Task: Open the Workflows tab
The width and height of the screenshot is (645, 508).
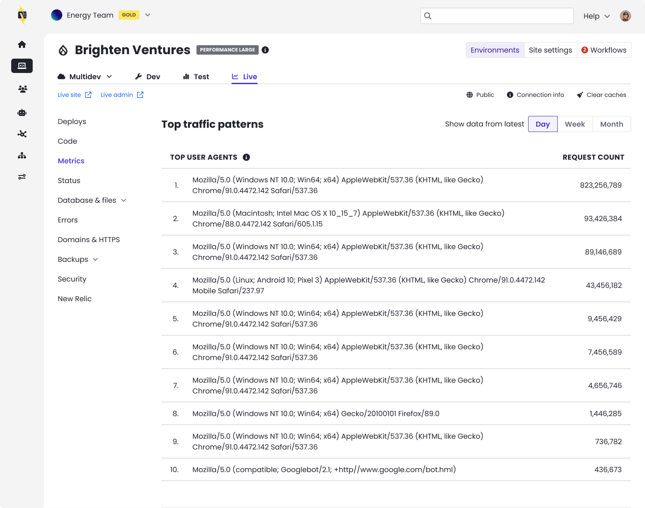Action: [x=604, y=50]
